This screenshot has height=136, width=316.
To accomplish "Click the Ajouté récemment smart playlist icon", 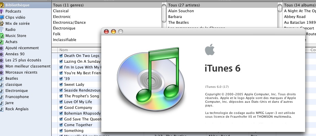I will click(x=2, y=48).
